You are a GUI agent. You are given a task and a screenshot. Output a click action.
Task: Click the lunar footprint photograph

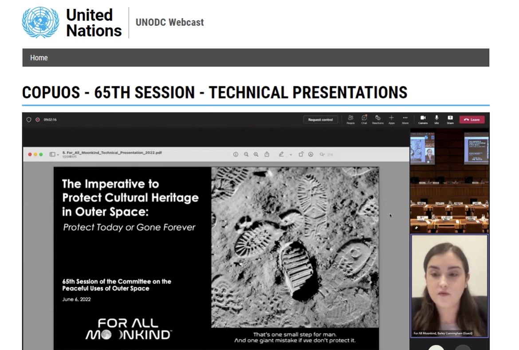295,247
